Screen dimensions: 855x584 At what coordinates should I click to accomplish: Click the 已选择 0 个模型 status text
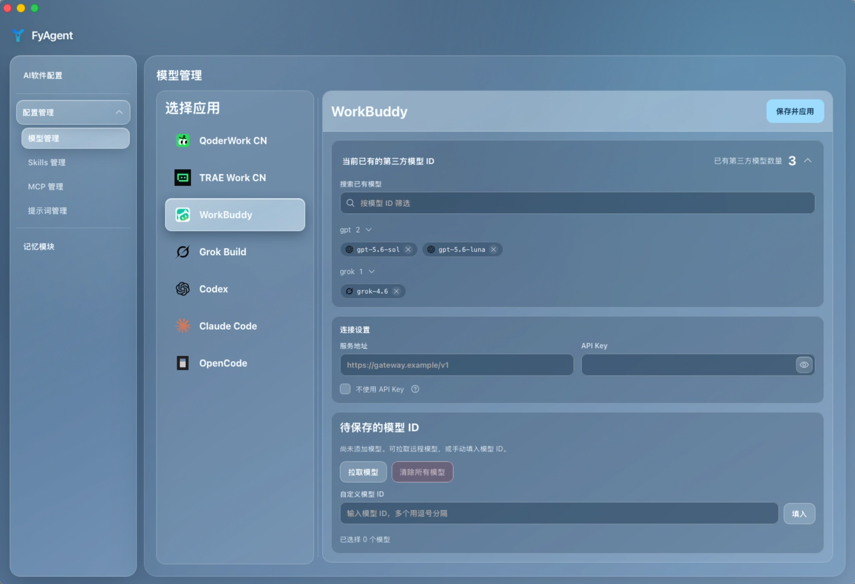(x=365, y=539)
